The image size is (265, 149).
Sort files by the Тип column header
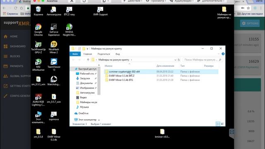pos(183,66)
